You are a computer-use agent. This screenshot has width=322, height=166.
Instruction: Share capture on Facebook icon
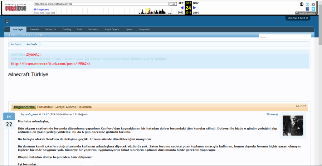pos(307,9)
